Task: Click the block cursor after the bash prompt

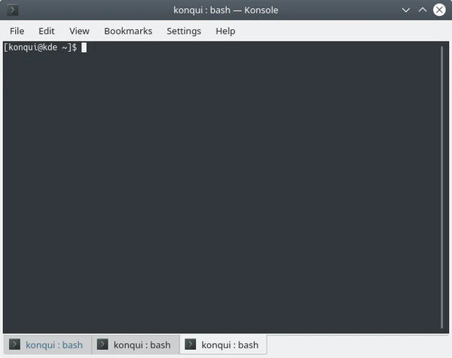Action: point(84,47)
